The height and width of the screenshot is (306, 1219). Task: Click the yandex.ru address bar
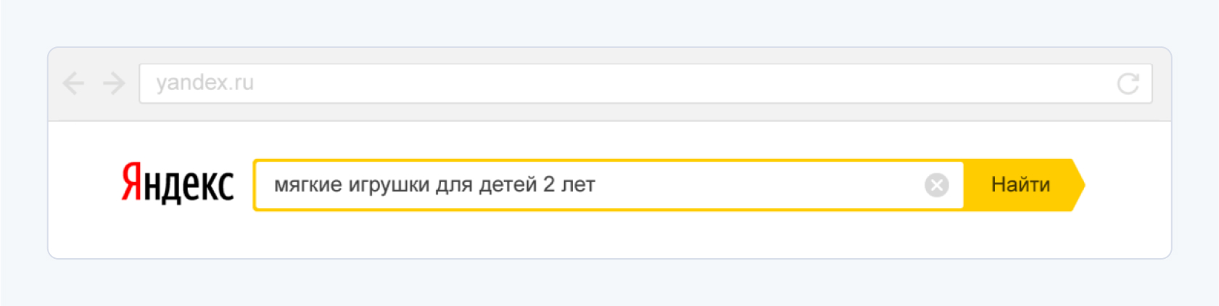tap(624, 83)
